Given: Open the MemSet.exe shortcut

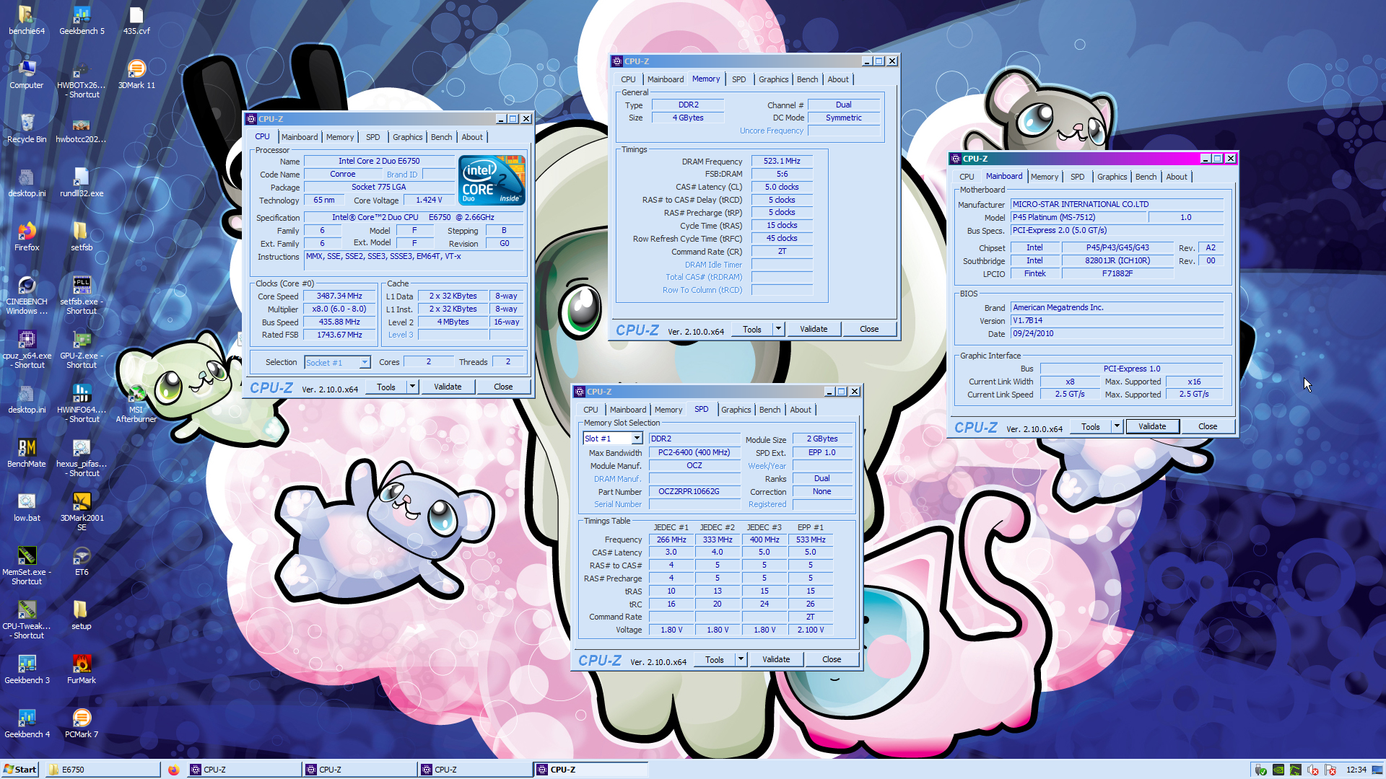Looking at the screenshot, I should point(27,565).
